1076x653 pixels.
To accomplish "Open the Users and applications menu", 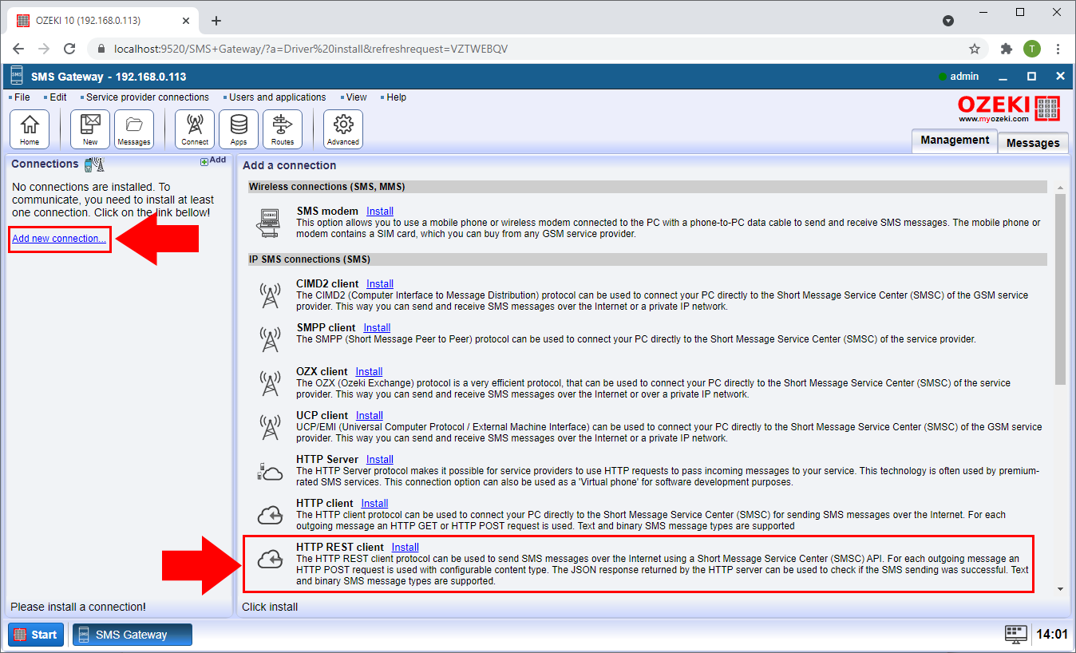I will coord(277,97).
